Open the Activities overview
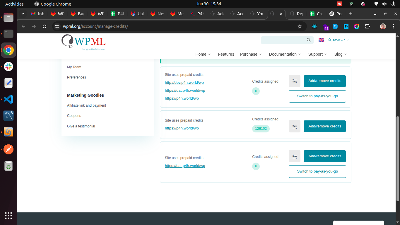Screen dimensions: 400x225 pyautogui.click(x=14, y=4)
